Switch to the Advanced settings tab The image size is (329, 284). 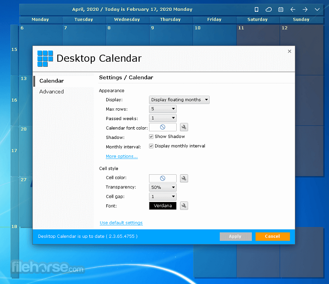click(52, 92)
